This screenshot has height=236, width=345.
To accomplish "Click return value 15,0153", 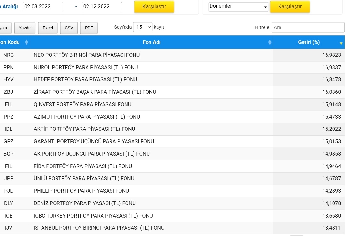I will point(332,141).
